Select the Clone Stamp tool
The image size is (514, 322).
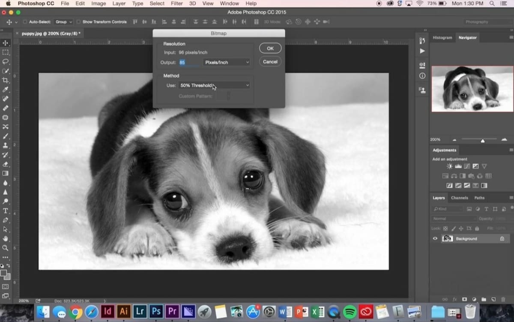tap(6, 145)
